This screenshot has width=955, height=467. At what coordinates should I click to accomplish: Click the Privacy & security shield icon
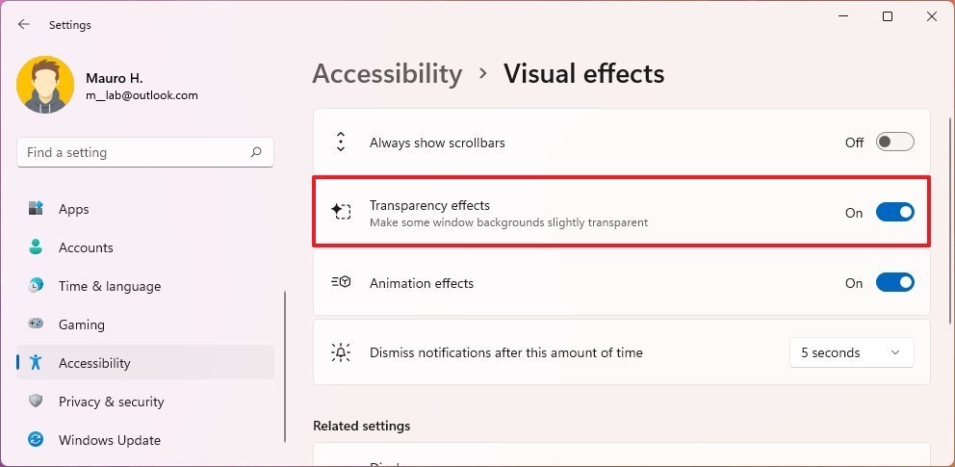tap(36, 402)
